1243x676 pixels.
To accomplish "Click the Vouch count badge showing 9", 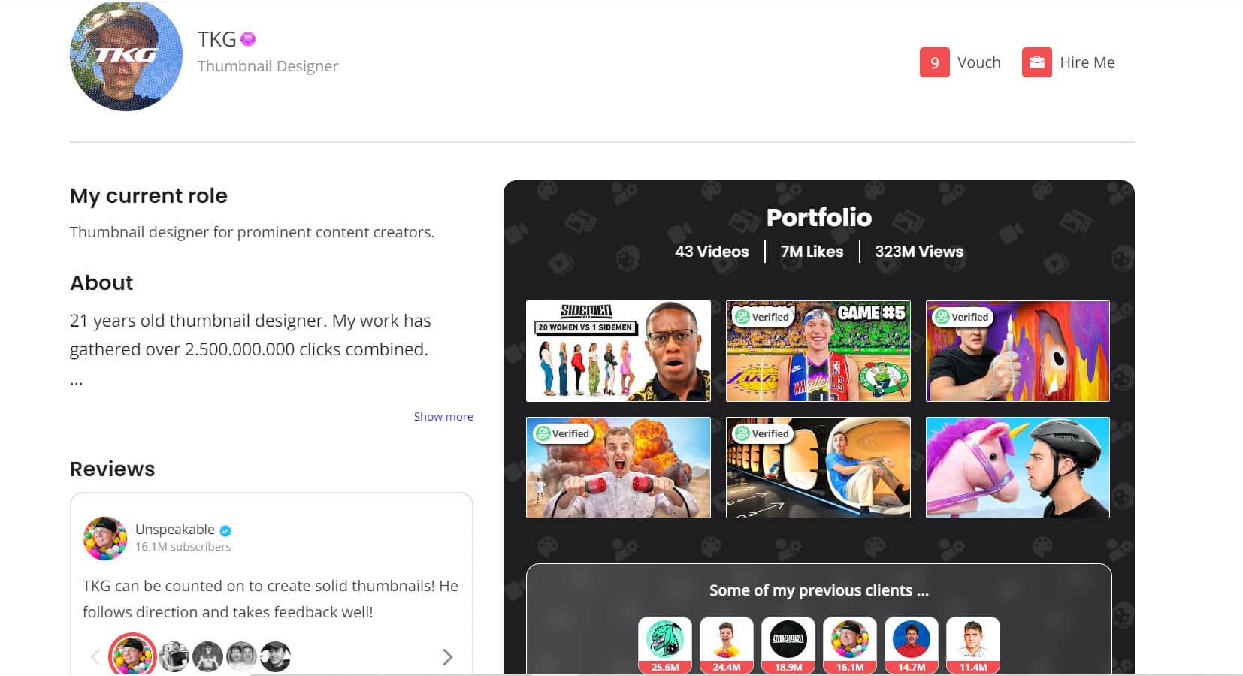I will coord(934,62).
